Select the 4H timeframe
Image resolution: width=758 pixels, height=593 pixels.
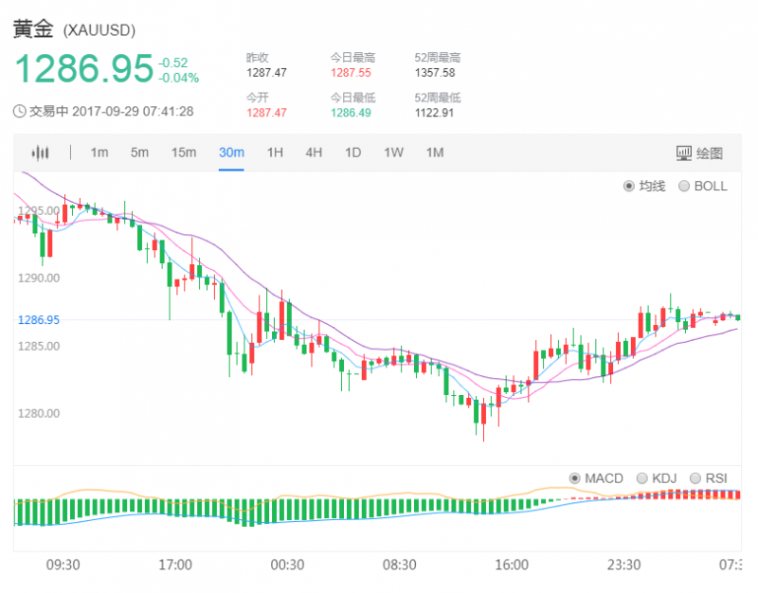[314, 153]
